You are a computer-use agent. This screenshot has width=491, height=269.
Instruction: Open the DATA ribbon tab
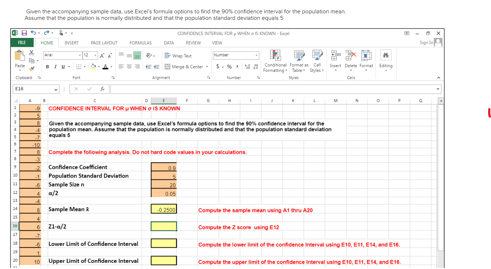point(169,43)
